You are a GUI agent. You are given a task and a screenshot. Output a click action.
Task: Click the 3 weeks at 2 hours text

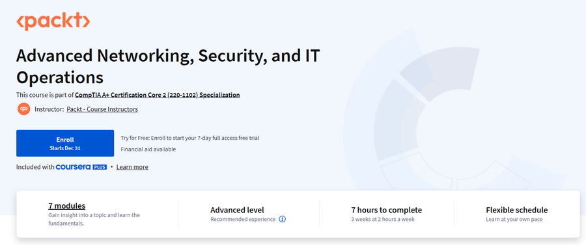pyautogui.click(x=383, y=219)
